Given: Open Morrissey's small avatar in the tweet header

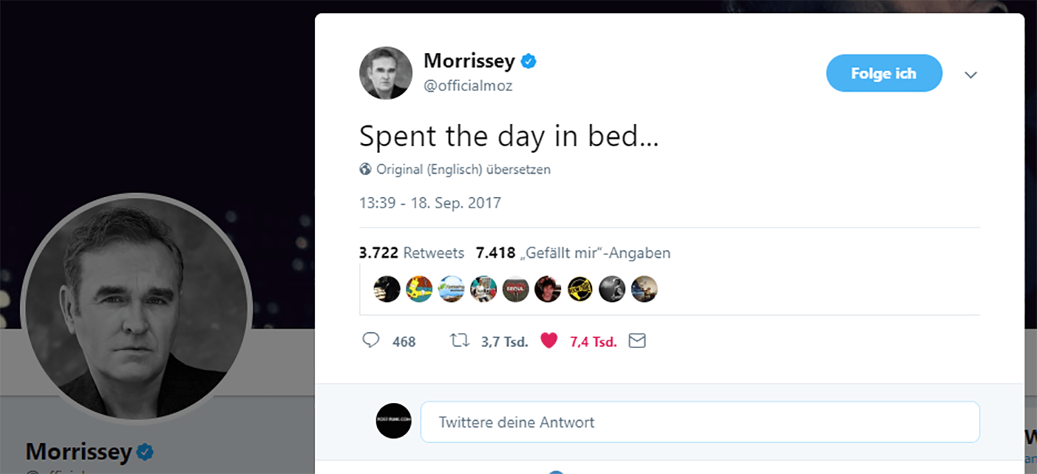Looking at the screenshot, I should pyautogui.click(x=386, y=73).
